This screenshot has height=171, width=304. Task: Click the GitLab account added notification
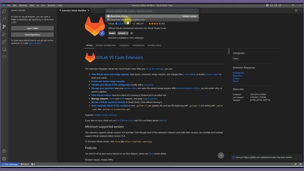point(266,157)
